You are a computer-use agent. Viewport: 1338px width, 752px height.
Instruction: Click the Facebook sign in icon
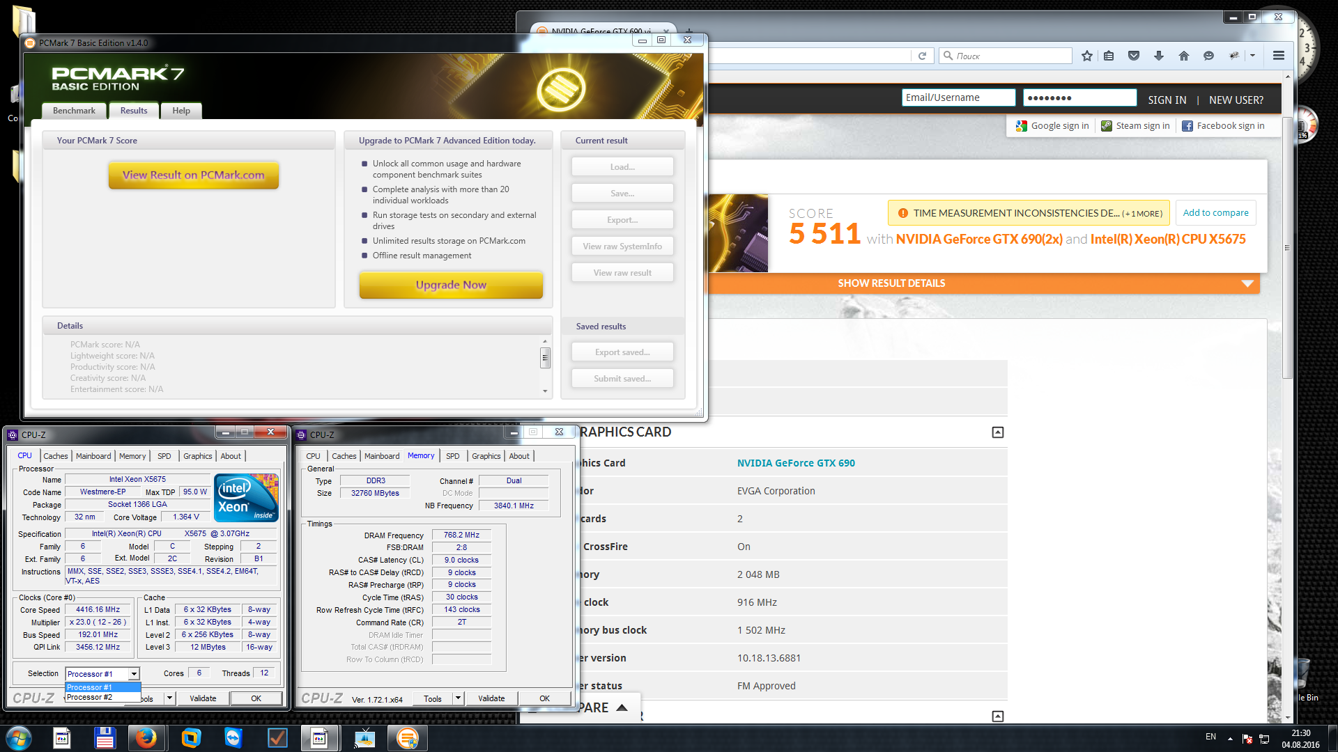[1187, 126]
